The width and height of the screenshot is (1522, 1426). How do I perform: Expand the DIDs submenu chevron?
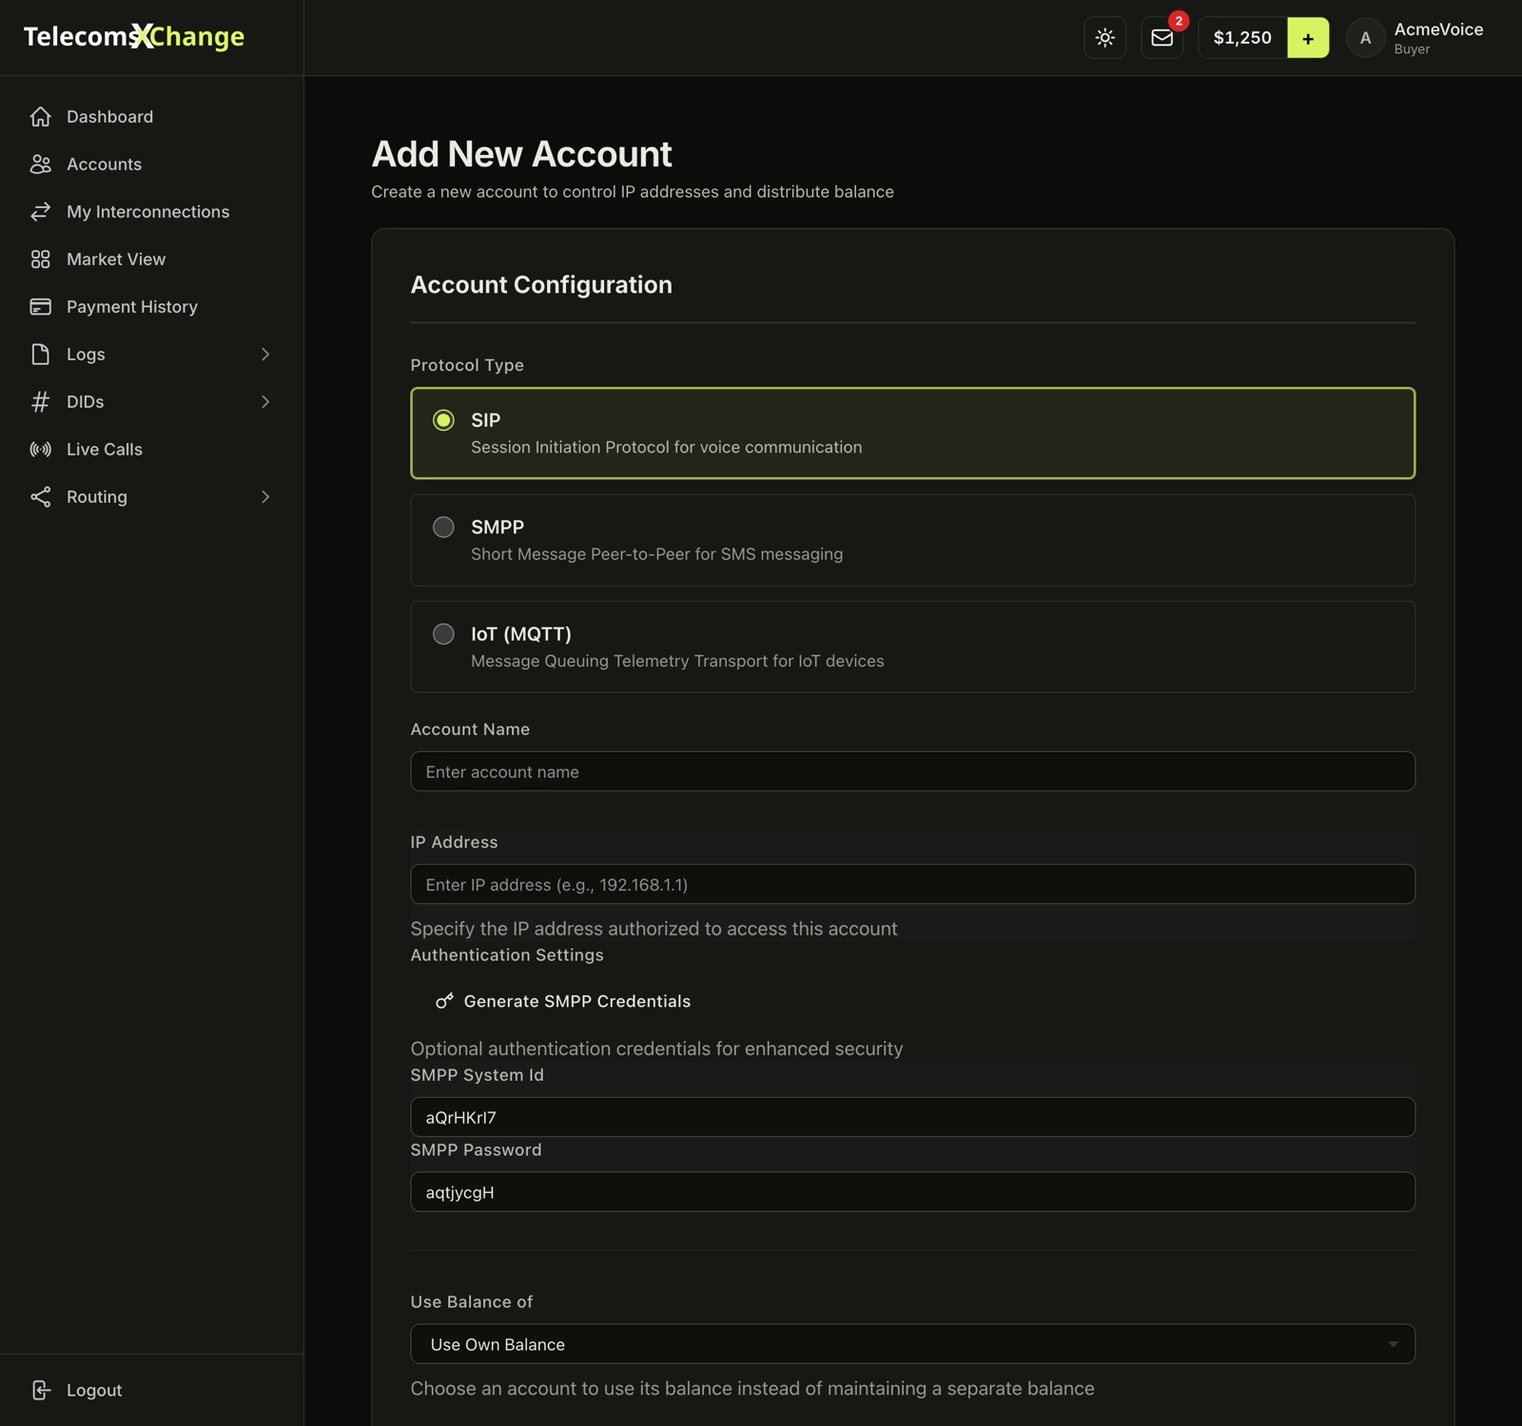pos(265,402)
